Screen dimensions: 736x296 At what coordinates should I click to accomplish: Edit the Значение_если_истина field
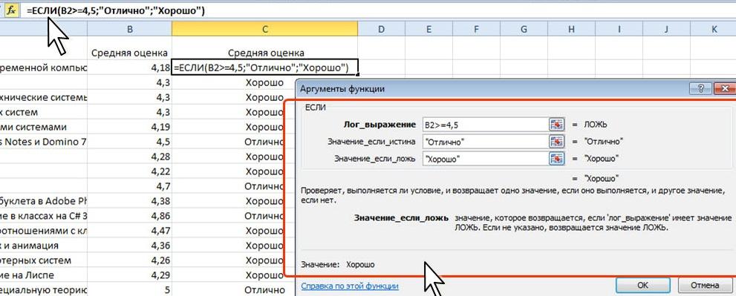[485, 141]
